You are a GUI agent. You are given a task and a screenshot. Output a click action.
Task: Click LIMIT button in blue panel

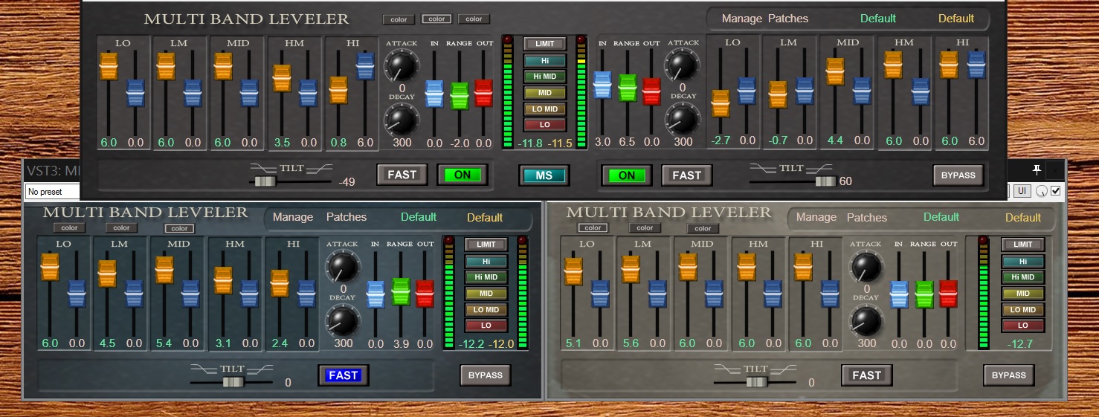(486, 244)
